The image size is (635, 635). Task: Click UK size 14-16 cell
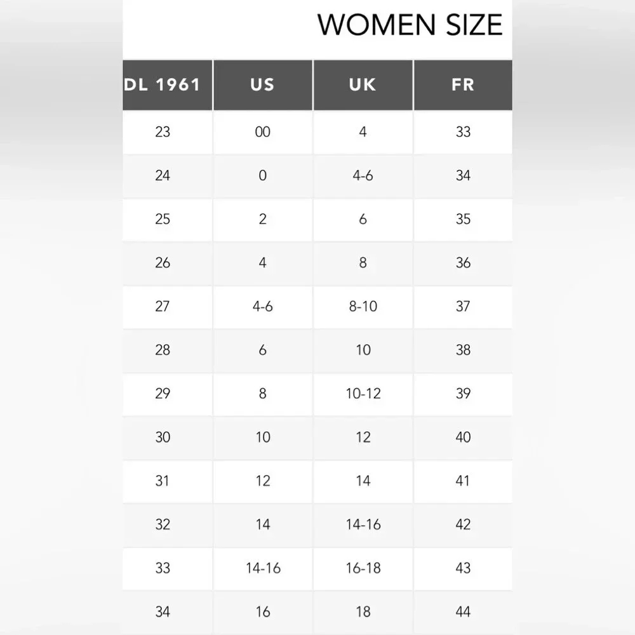tap(363, 526)
